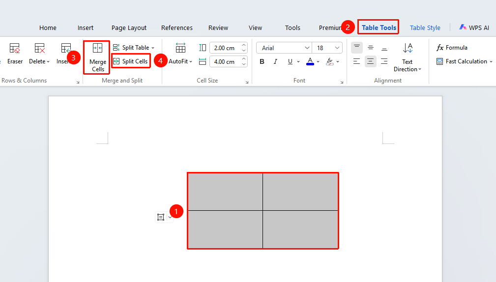Align cell content to vertical middle

click(x=371, y=48)
